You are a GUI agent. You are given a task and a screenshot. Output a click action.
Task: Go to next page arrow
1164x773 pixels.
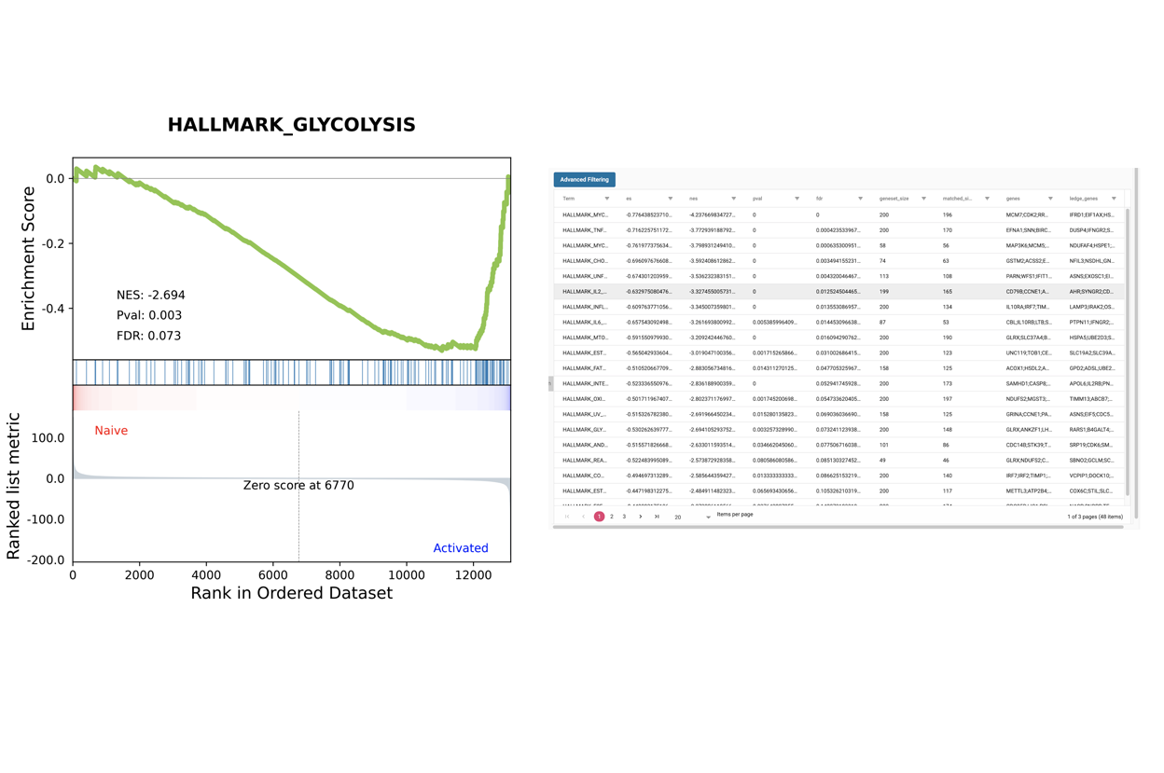tap(641, 517)
